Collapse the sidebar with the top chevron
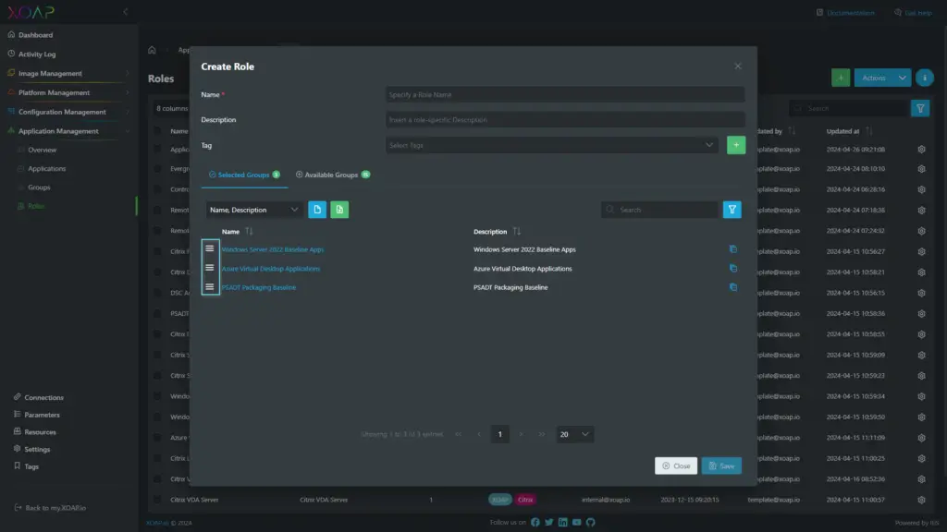 pos(125,12)
